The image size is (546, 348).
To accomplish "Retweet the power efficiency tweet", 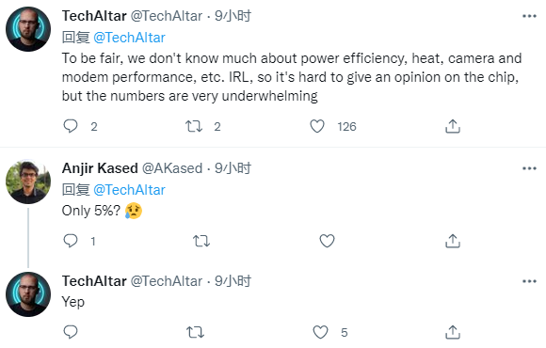I will 194,126.
